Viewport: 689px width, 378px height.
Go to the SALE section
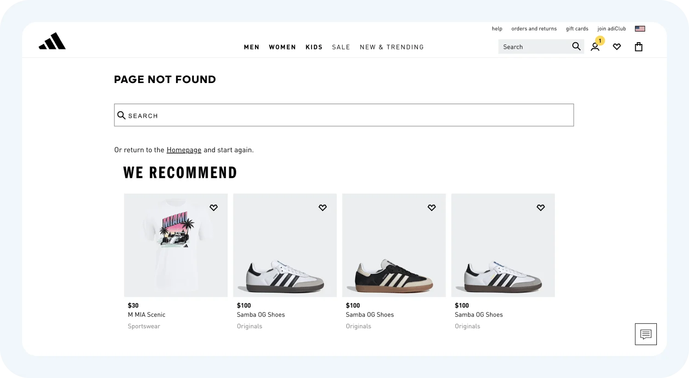point(341,47)
